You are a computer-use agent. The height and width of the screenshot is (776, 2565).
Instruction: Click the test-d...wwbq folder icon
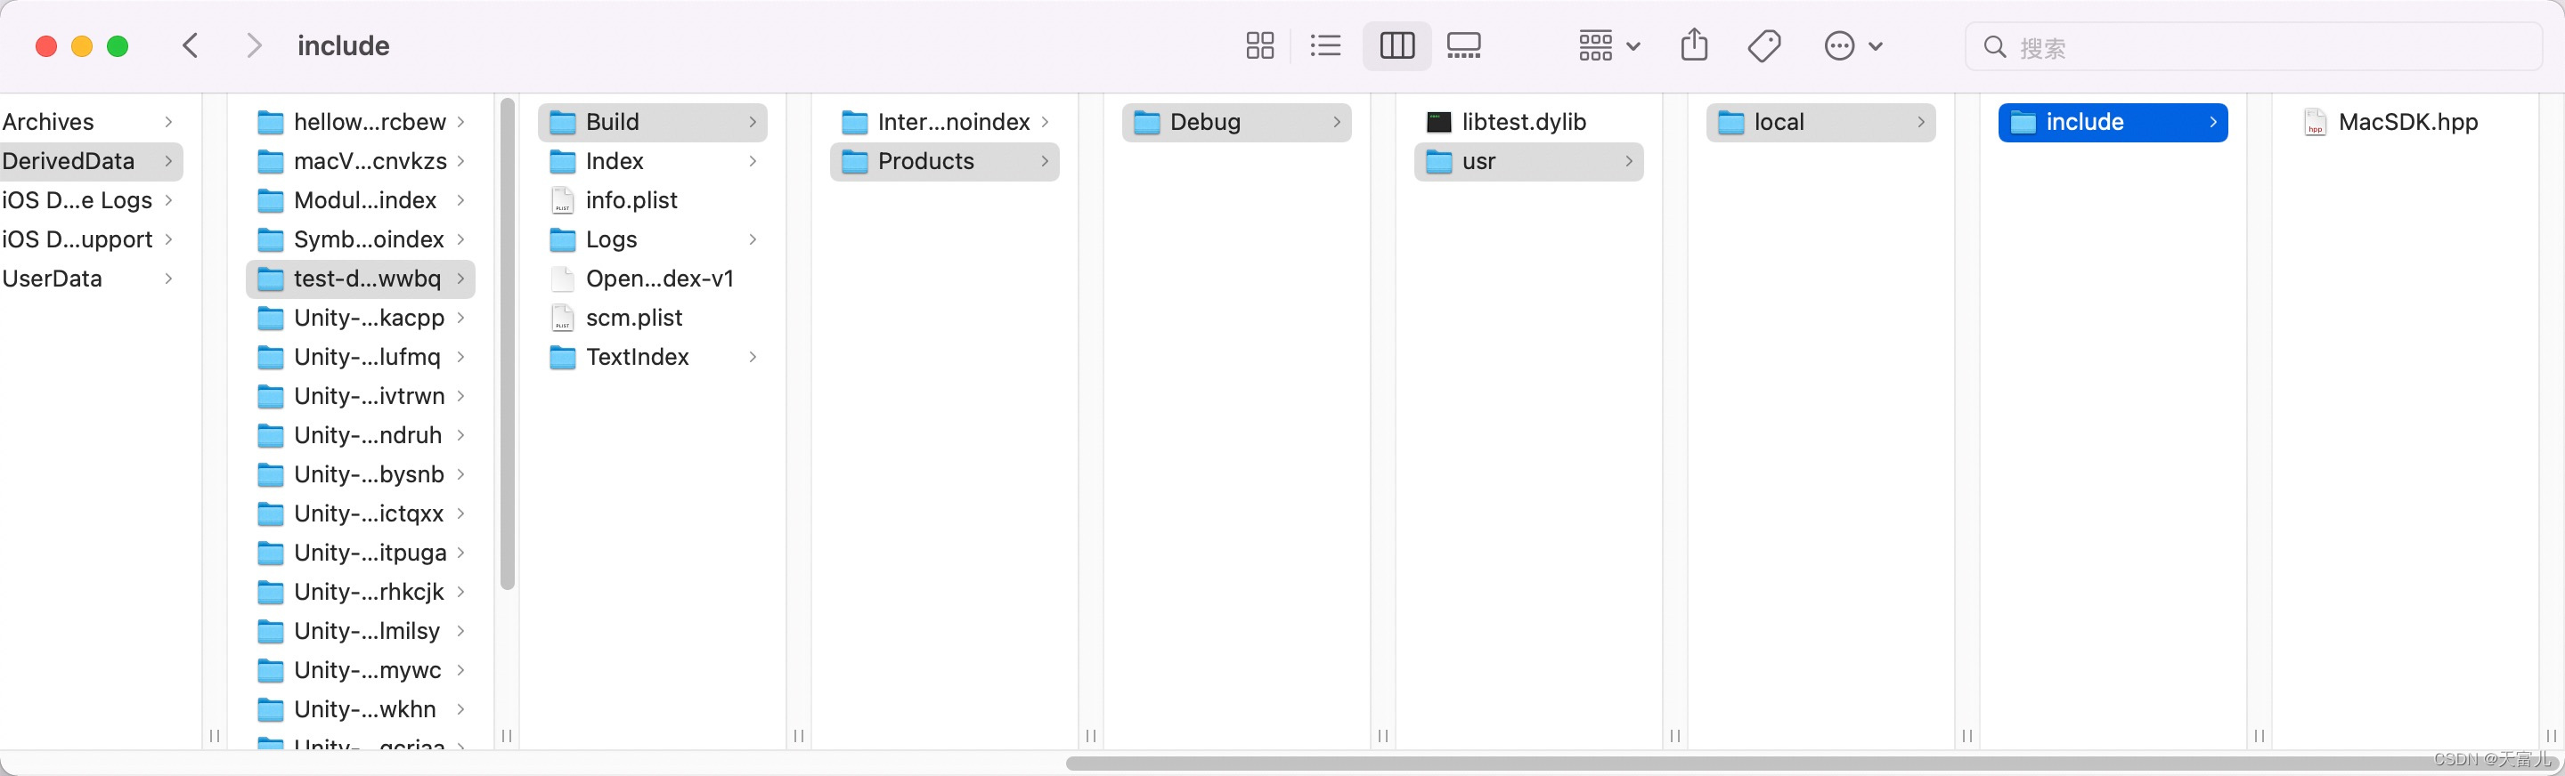coord(271,279)
